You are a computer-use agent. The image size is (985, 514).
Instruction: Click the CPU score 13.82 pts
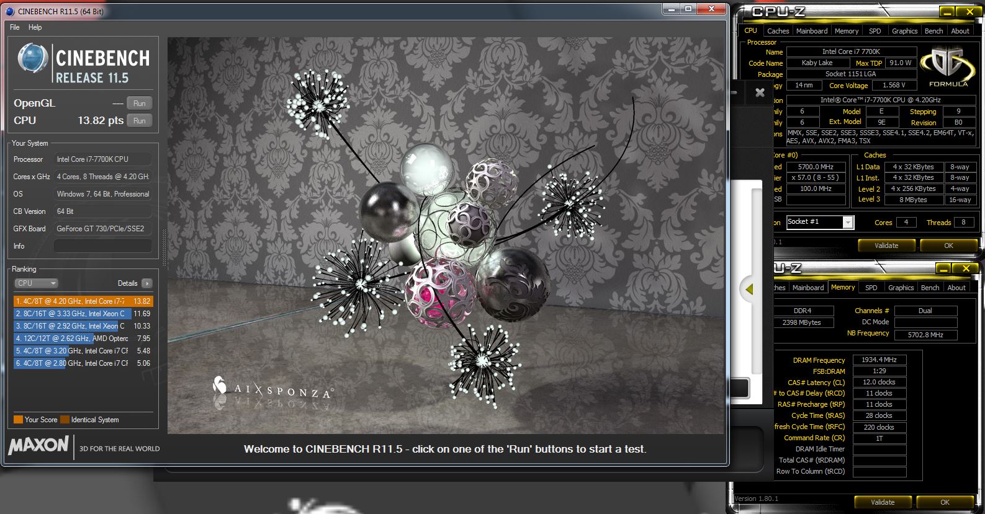[x=101, y=121]
